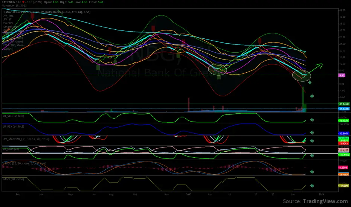Select the SmartPoints indicator label
This screenshot has width=351, height=207.
(x=11, y=27)
